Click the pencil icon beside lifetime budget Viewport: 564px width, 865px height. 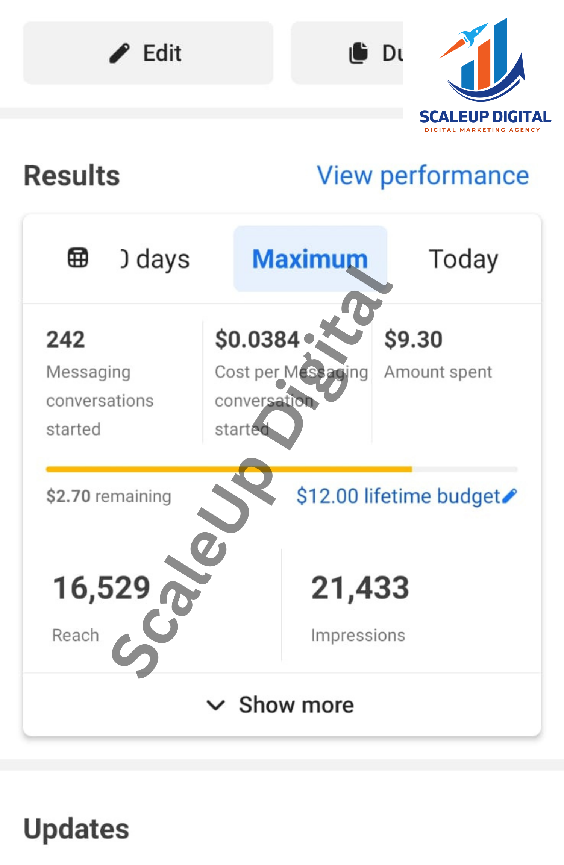point(510,496)
